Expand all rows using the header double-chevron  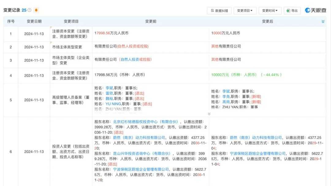[323, 21]
